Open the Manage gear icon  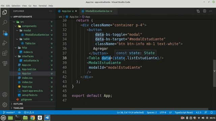5,105
